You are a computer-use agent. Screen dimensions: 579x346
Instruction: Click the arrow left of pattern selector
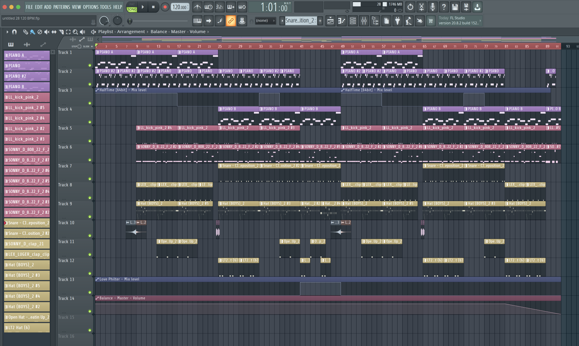tap(282, 21)
